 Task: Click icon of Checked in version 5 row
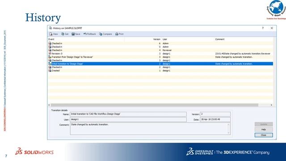pyautogui.click(x=50, y=47)
